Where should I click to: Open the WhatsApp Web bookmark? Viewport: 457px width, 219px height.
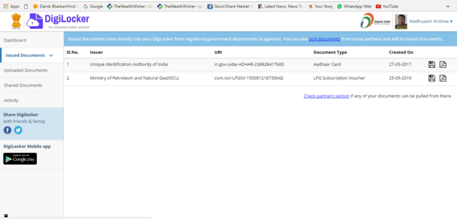tap(354, 6)
